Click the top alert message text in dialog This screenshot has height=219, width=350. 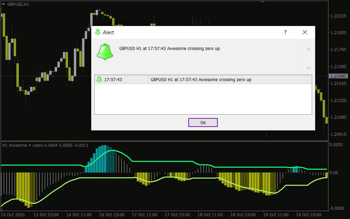[x=170, y=49]
